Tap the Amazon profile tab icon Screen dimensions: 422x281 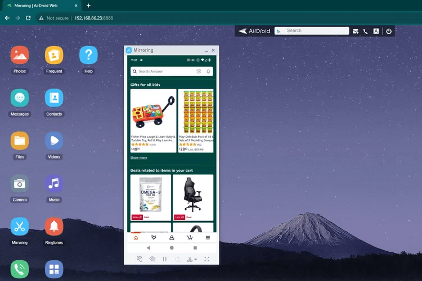click(x=172, y=237)
